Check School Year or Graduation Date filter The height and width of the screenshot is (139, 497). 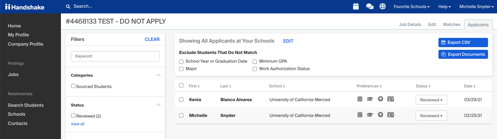click(181, 62)
